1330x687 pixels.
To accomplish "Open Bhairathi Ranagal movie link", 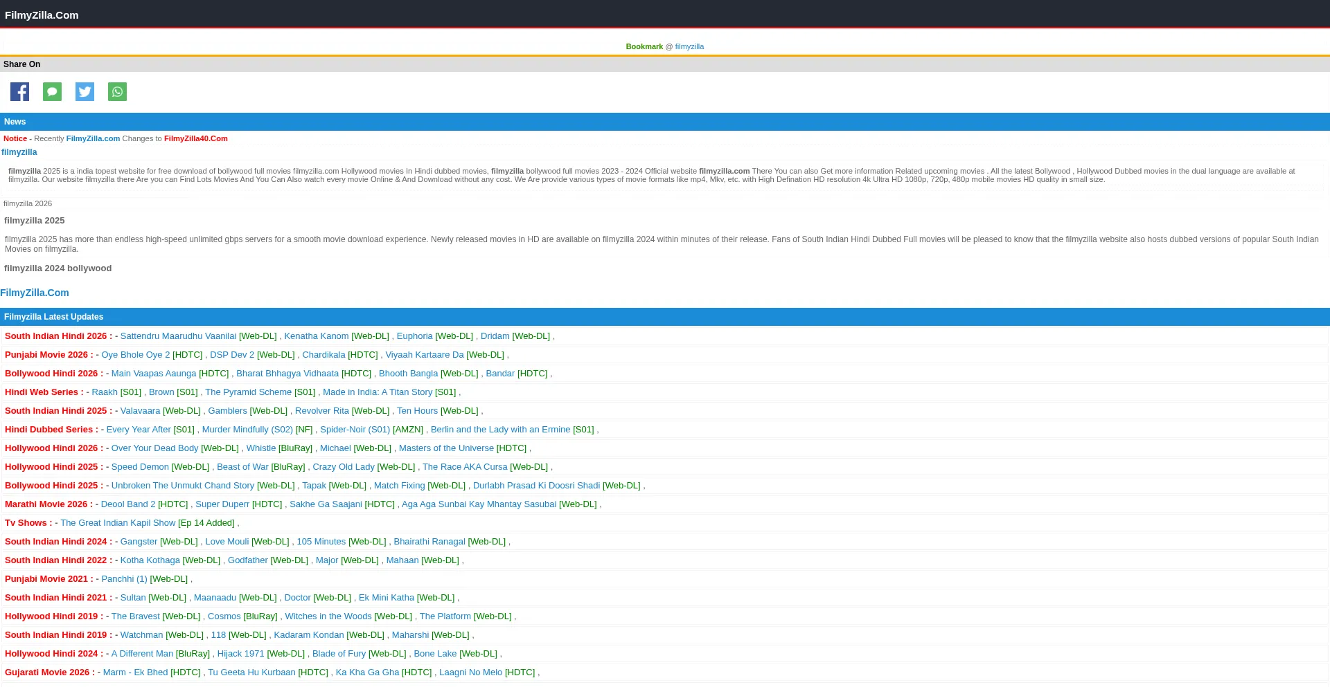I will pos(429,542).
